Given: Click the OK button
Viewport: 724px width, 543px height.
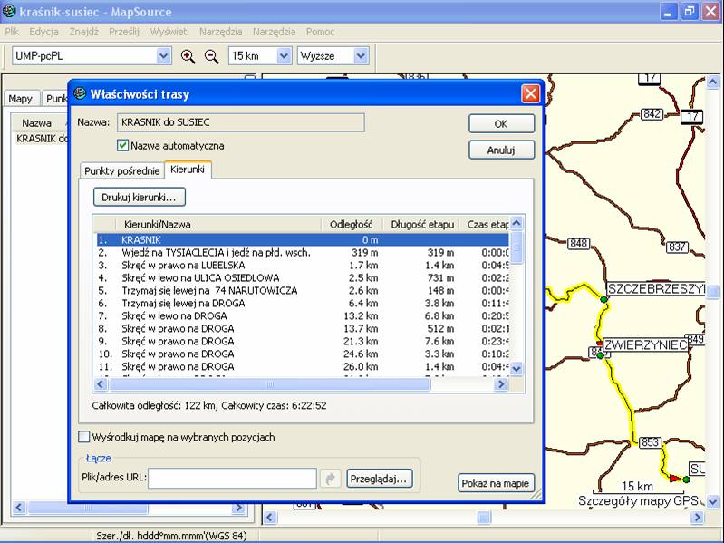Looking at the screenshot, I should [501, 124].
